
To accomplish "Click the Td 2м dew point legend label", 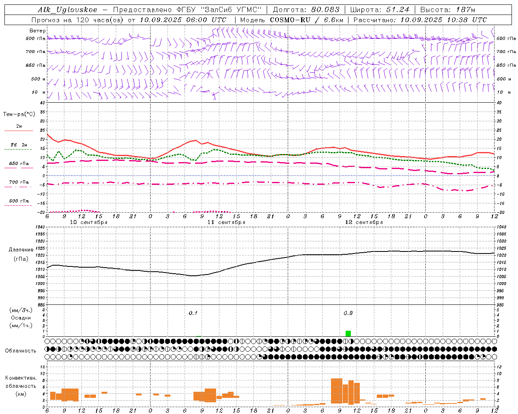I will (x=19, y=145).
